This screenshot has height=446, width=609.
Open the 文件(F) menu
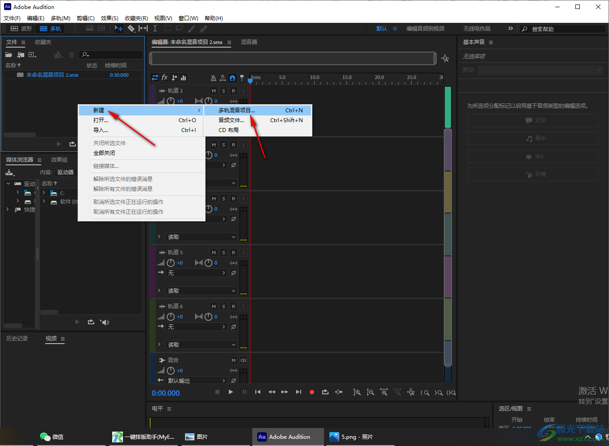(x=12, y=18)
